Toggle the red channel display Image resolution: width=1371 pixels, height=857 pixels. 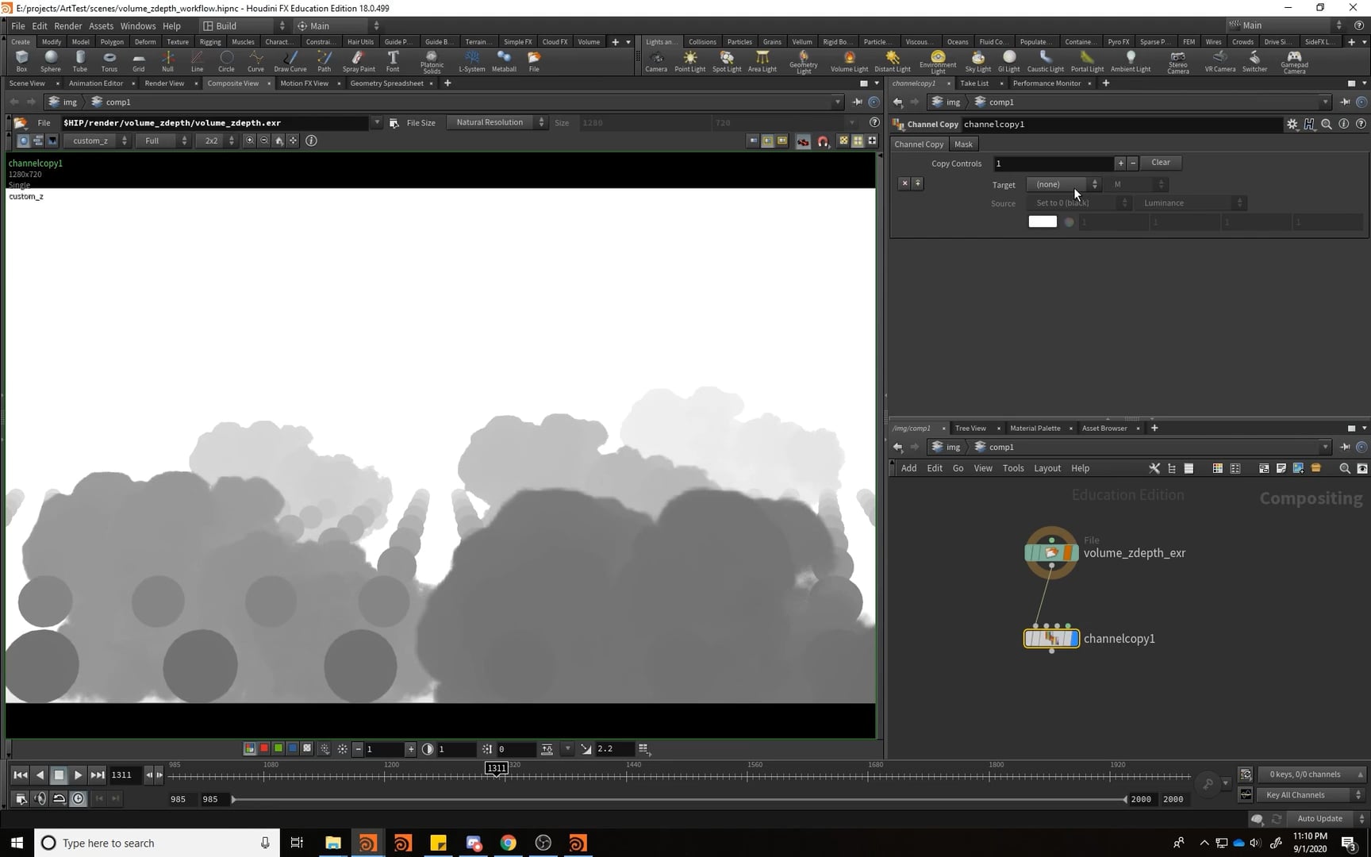click(x=264, y=748)
